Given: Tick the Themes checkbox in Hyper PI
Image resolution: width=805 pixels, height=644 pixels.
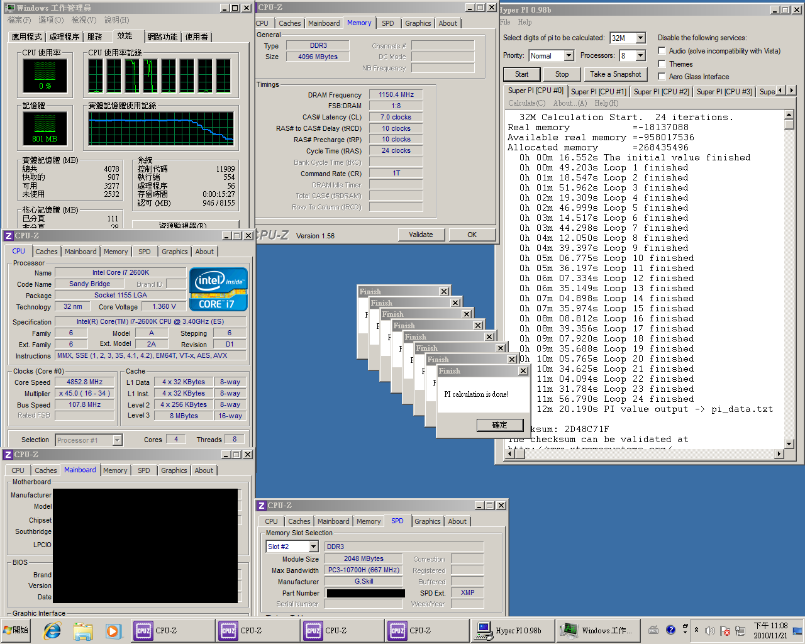Looking at the screenshot, I should click(x=662, y=64).
